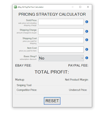Screen dimensions: 107x116
Task: Click the Competitor Price label in Sniping Tool
Action: tap(27, 90)
